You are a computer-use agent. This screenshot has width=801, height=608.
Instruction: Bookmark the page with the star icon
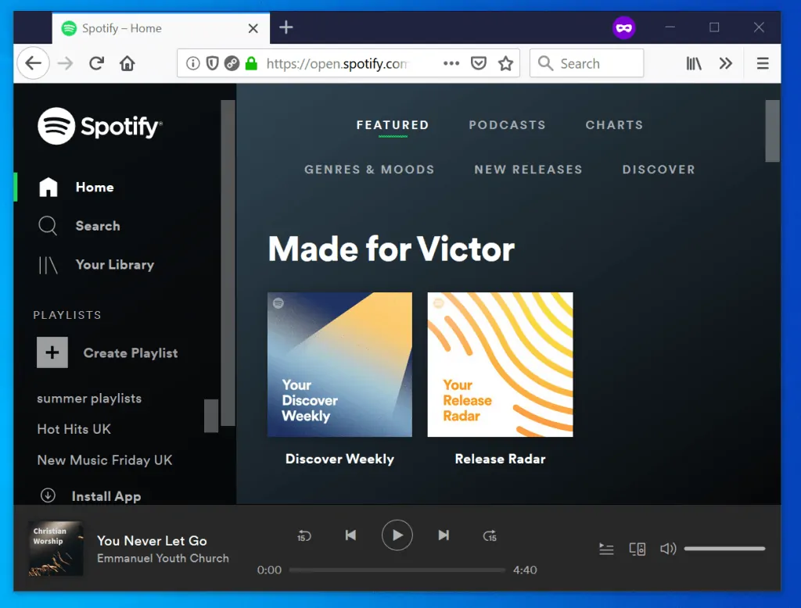coord(505,63)
